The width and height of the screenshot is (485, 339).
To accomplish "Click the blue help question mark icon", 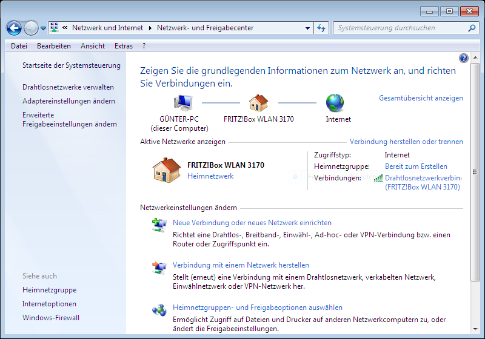I will point(463,58).
